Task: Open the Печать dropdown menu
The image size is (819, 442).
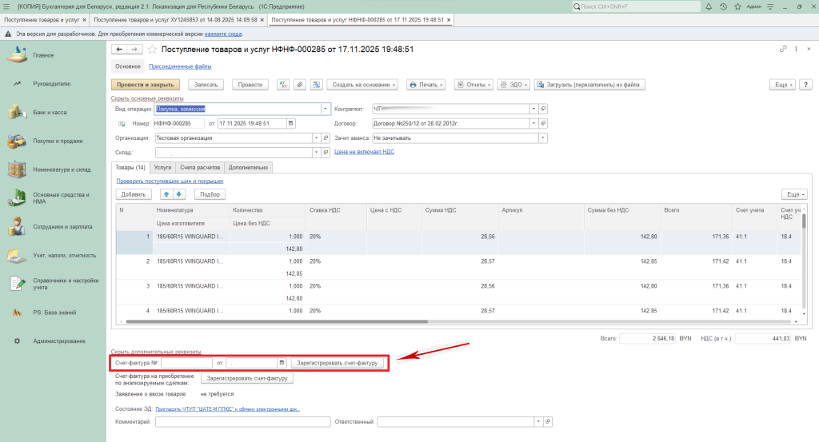Action: click(427, 85)
